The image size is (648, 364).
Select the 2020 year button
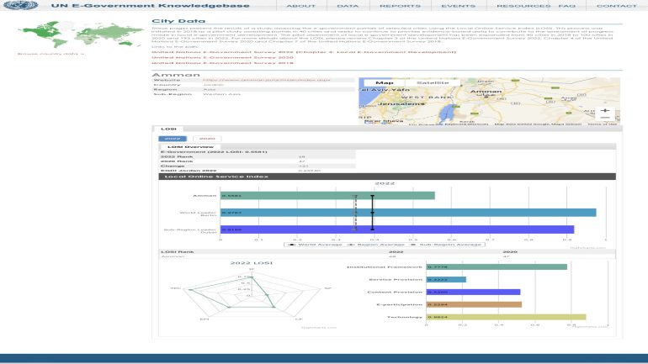[207, 139]
